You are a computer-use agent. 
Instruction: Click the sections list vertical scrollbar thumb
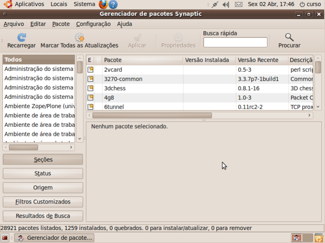coord(80,67)
